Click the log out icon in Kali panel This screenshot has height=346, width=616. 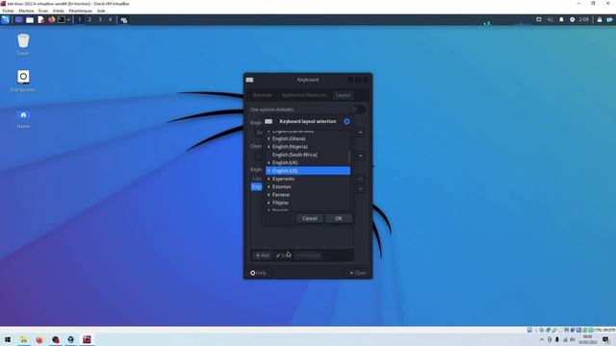pos(609,19)
